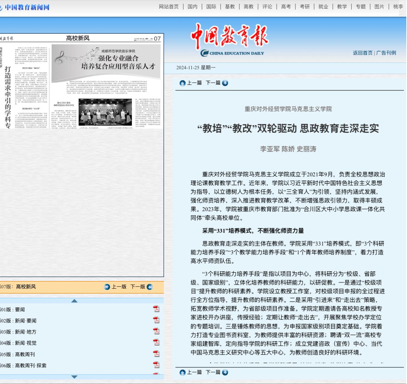
Task: Click the newspaper page 07 thumbnail image
Action: (81, 82)
